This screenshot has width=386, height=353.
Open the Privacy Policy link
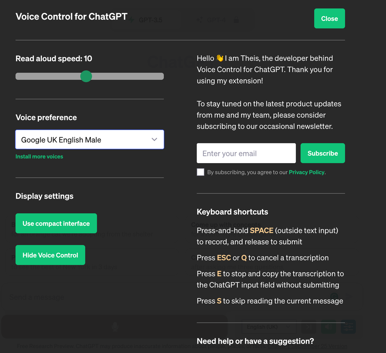tap(307, 172)
